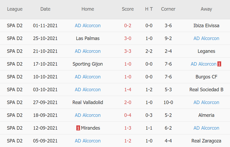Screen dimensions: 230x147
Task: Click the League column header
Action: point(15,9)
